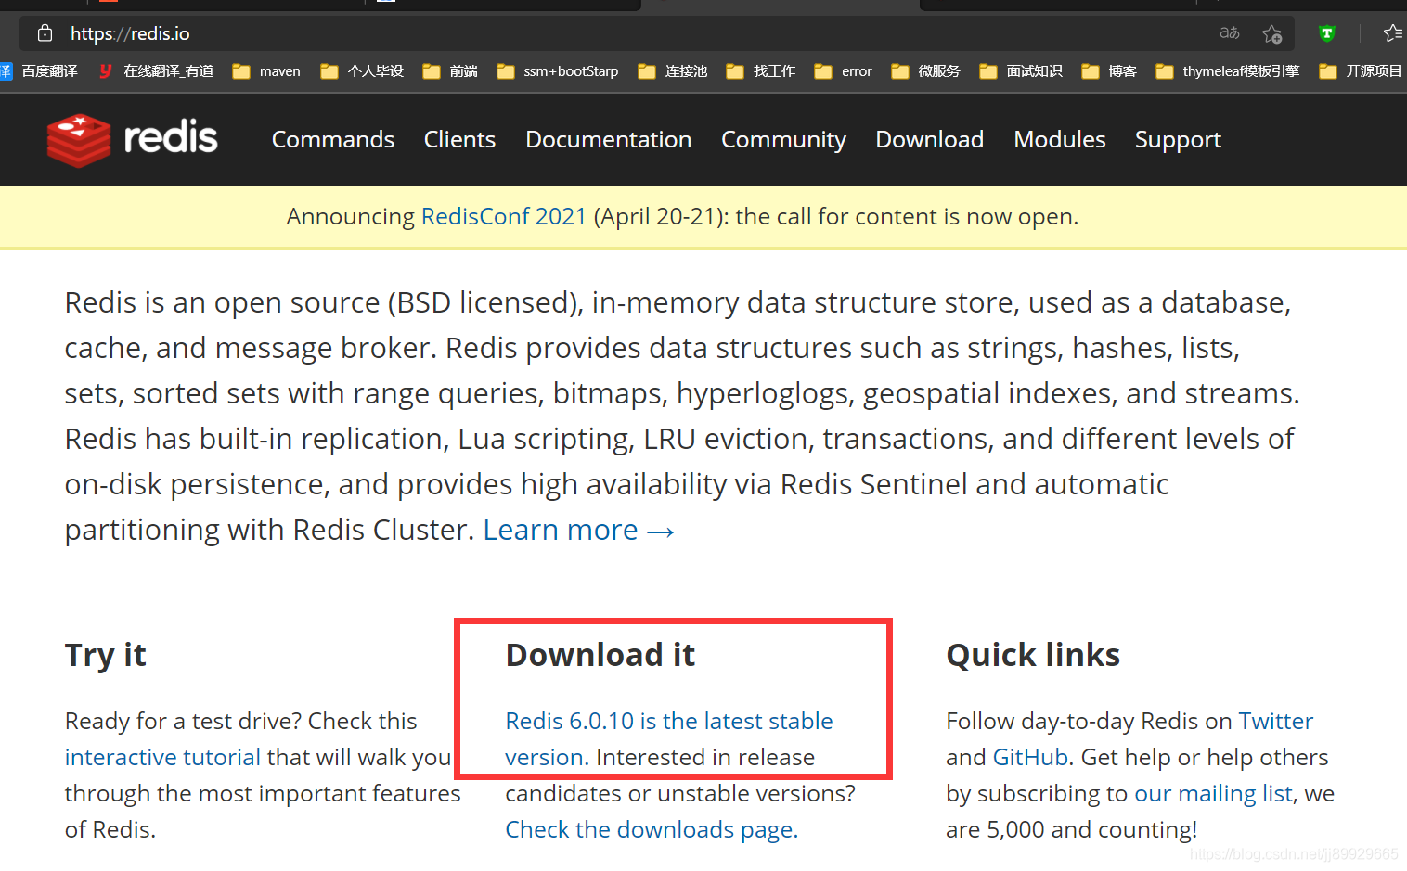The height and width of the screenshot is (871, 1407).
Task: Open the thymeleaf模板引擎 bookmarks folder
Action: [x=1228, y=71]
